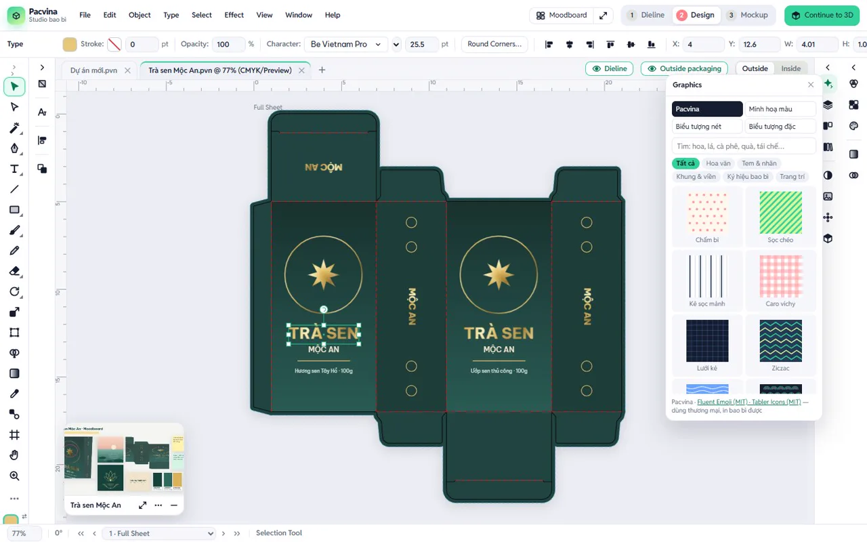The width and height of the screenshot is (867, 542).
Task: Click the align left icon
Action: point(549,44)
